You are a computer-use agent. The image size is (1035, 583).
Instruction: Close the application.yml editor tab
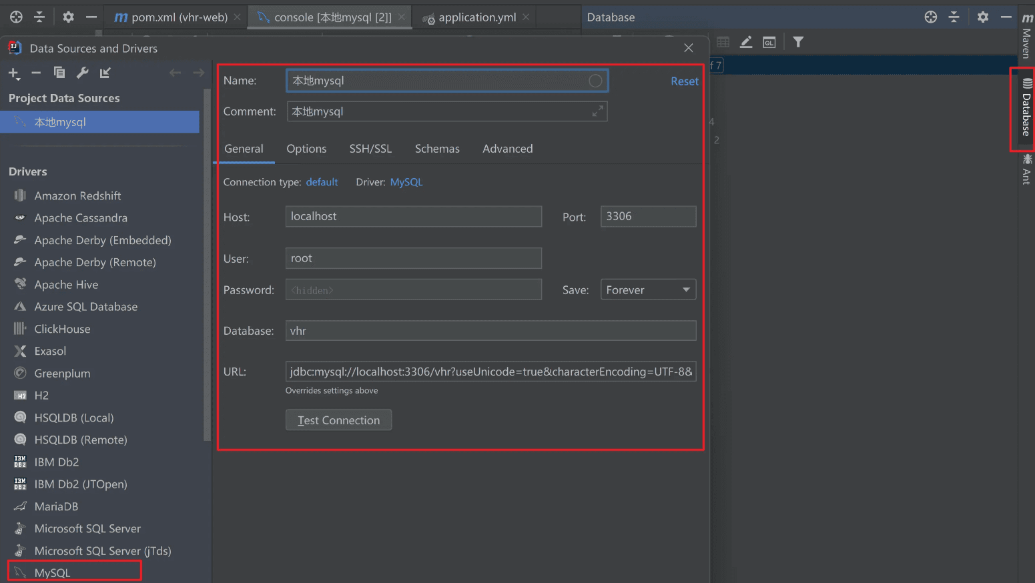[x=526, y=17]
